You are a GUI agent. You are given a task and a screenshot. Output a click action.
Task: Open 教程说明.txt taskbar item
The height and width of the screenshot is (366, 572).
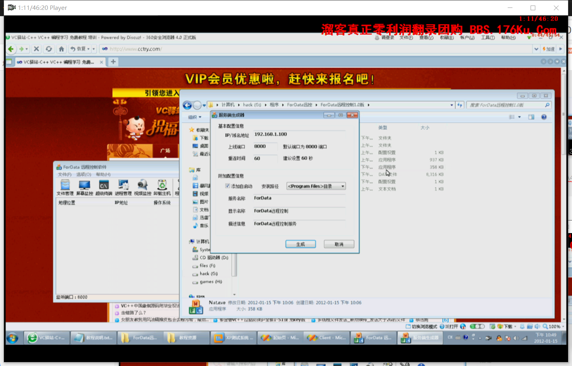pos(94,338)
